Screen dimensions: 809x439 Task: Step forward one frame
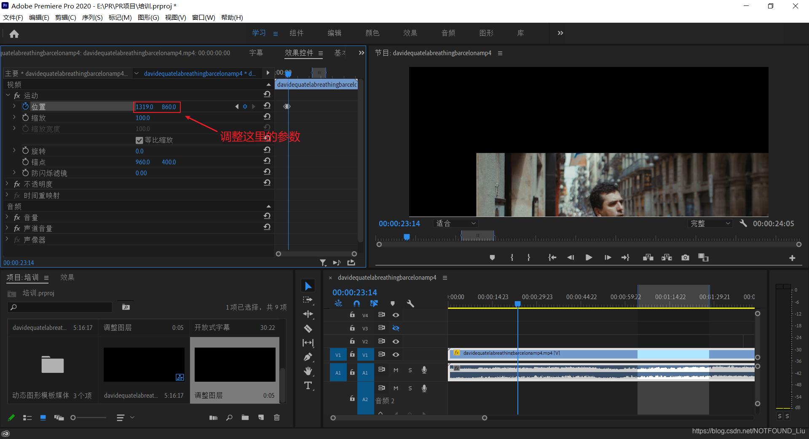(608, 257)
